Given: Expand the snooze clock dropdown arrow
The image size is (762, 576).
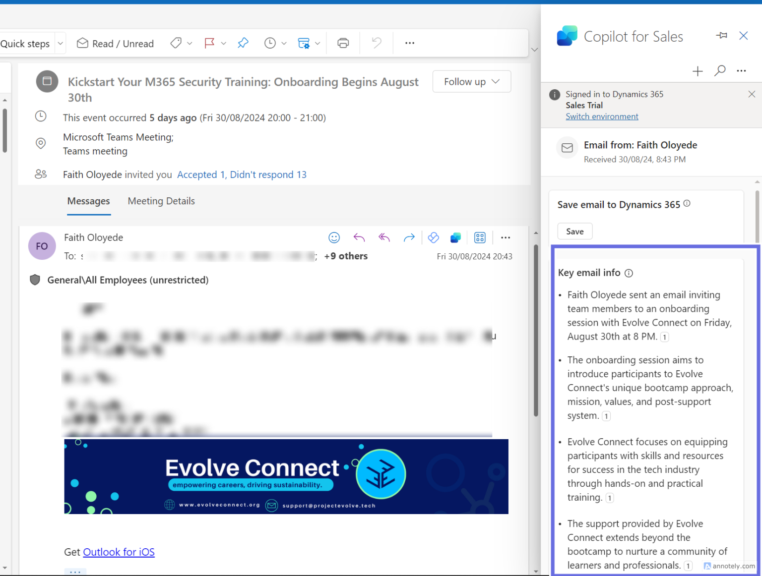Looking at the screenshot, I should pyautogui.click(x=284, y=44).
